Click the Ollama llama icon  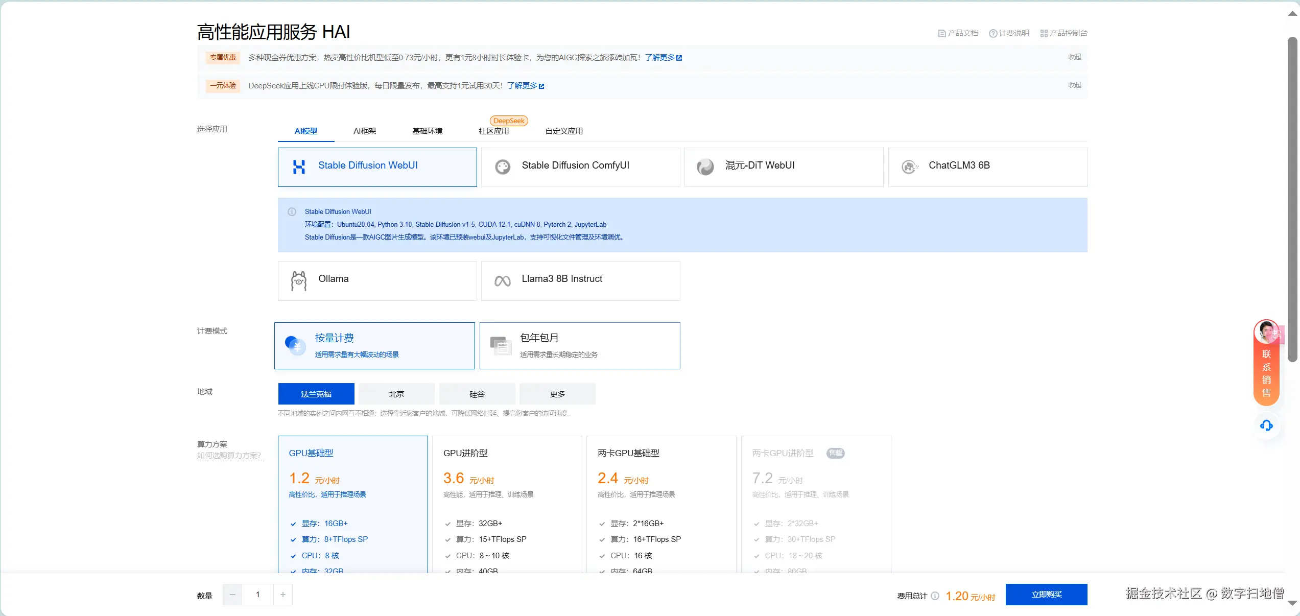(299, 281)
